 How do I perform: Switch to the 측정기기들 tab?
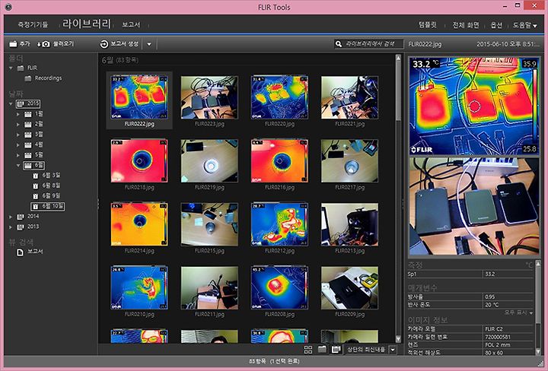point(33,25)
